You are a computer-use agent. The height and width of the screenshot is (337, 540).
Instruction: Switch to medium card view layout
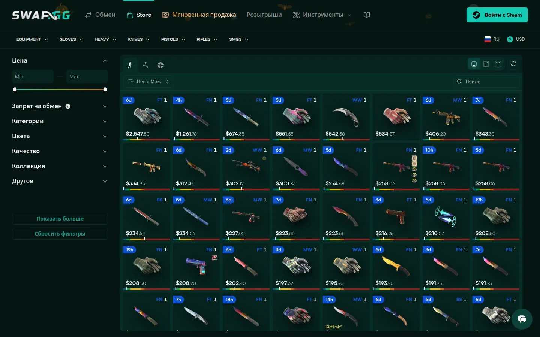pos(486,64)
